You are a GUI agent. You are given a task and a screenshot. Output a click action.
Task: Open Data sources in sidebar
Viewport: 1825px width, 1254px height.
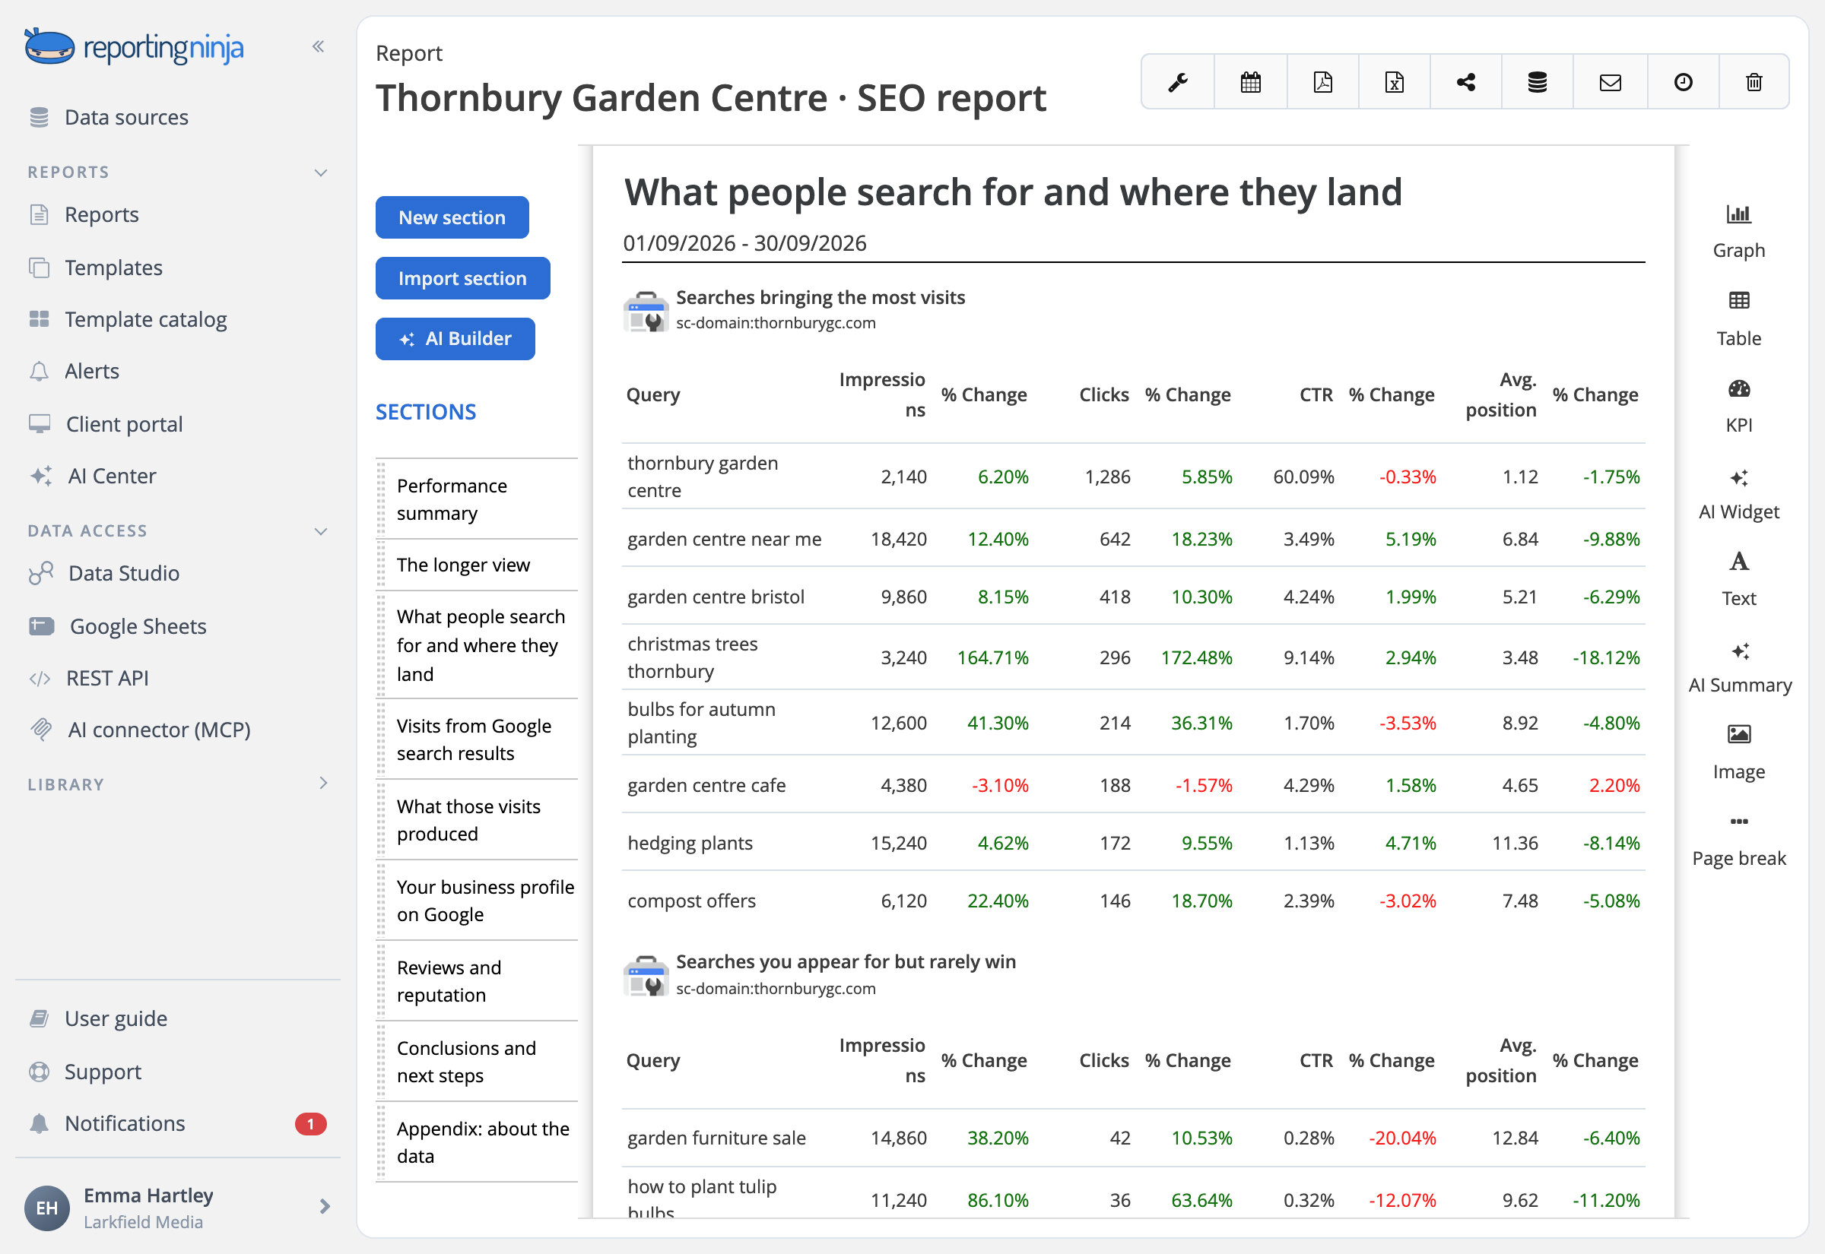[109, 117]
